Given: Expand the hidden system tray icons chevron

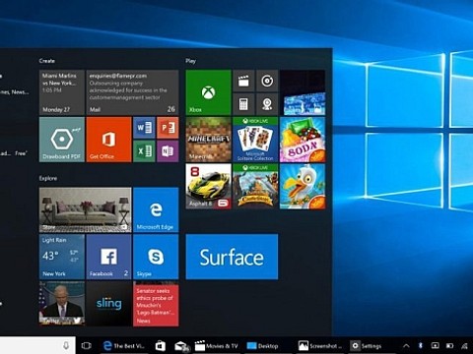Looking at the screenshot, I should click(406, 346).
